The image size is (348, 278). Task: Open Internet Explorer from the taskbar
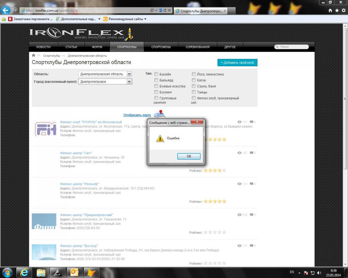coord(25,272)
